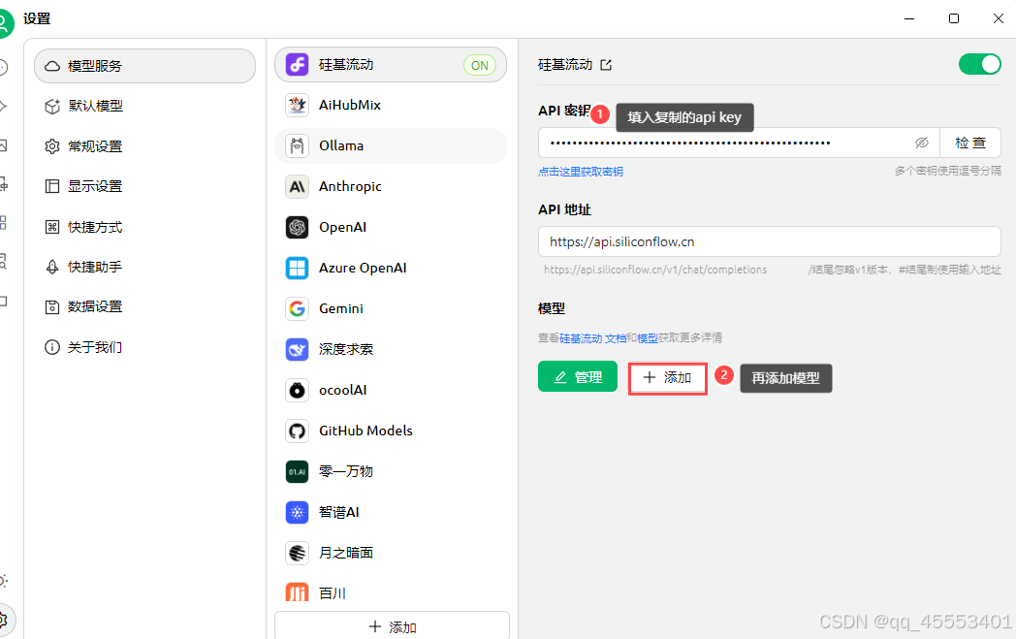Toggle the 硅基流动 provider enable switch
The height and width of the screenshot is (639, 1016).
980,64
